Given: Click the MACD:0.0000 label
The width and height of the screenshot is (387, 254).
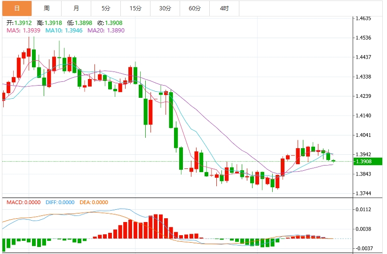Looking at the screenshot, I should [24, 202].
